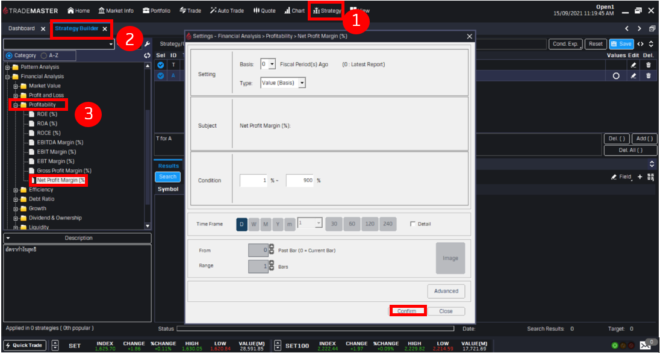Click the Save disk icon button
Viewport: 660px width, 353px height.
[x=621, y=44]
